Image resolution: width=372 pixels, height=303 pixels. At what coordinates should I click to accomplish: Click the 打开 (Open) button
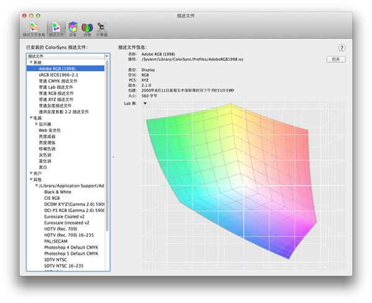[336, 59]
